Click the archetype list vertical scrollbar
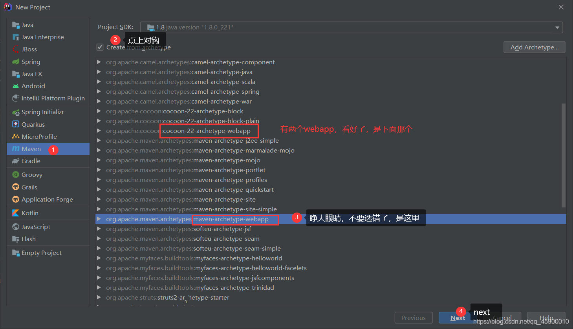Image resolution: width=573 pixels, height=329 pixels. pos(564,155)
